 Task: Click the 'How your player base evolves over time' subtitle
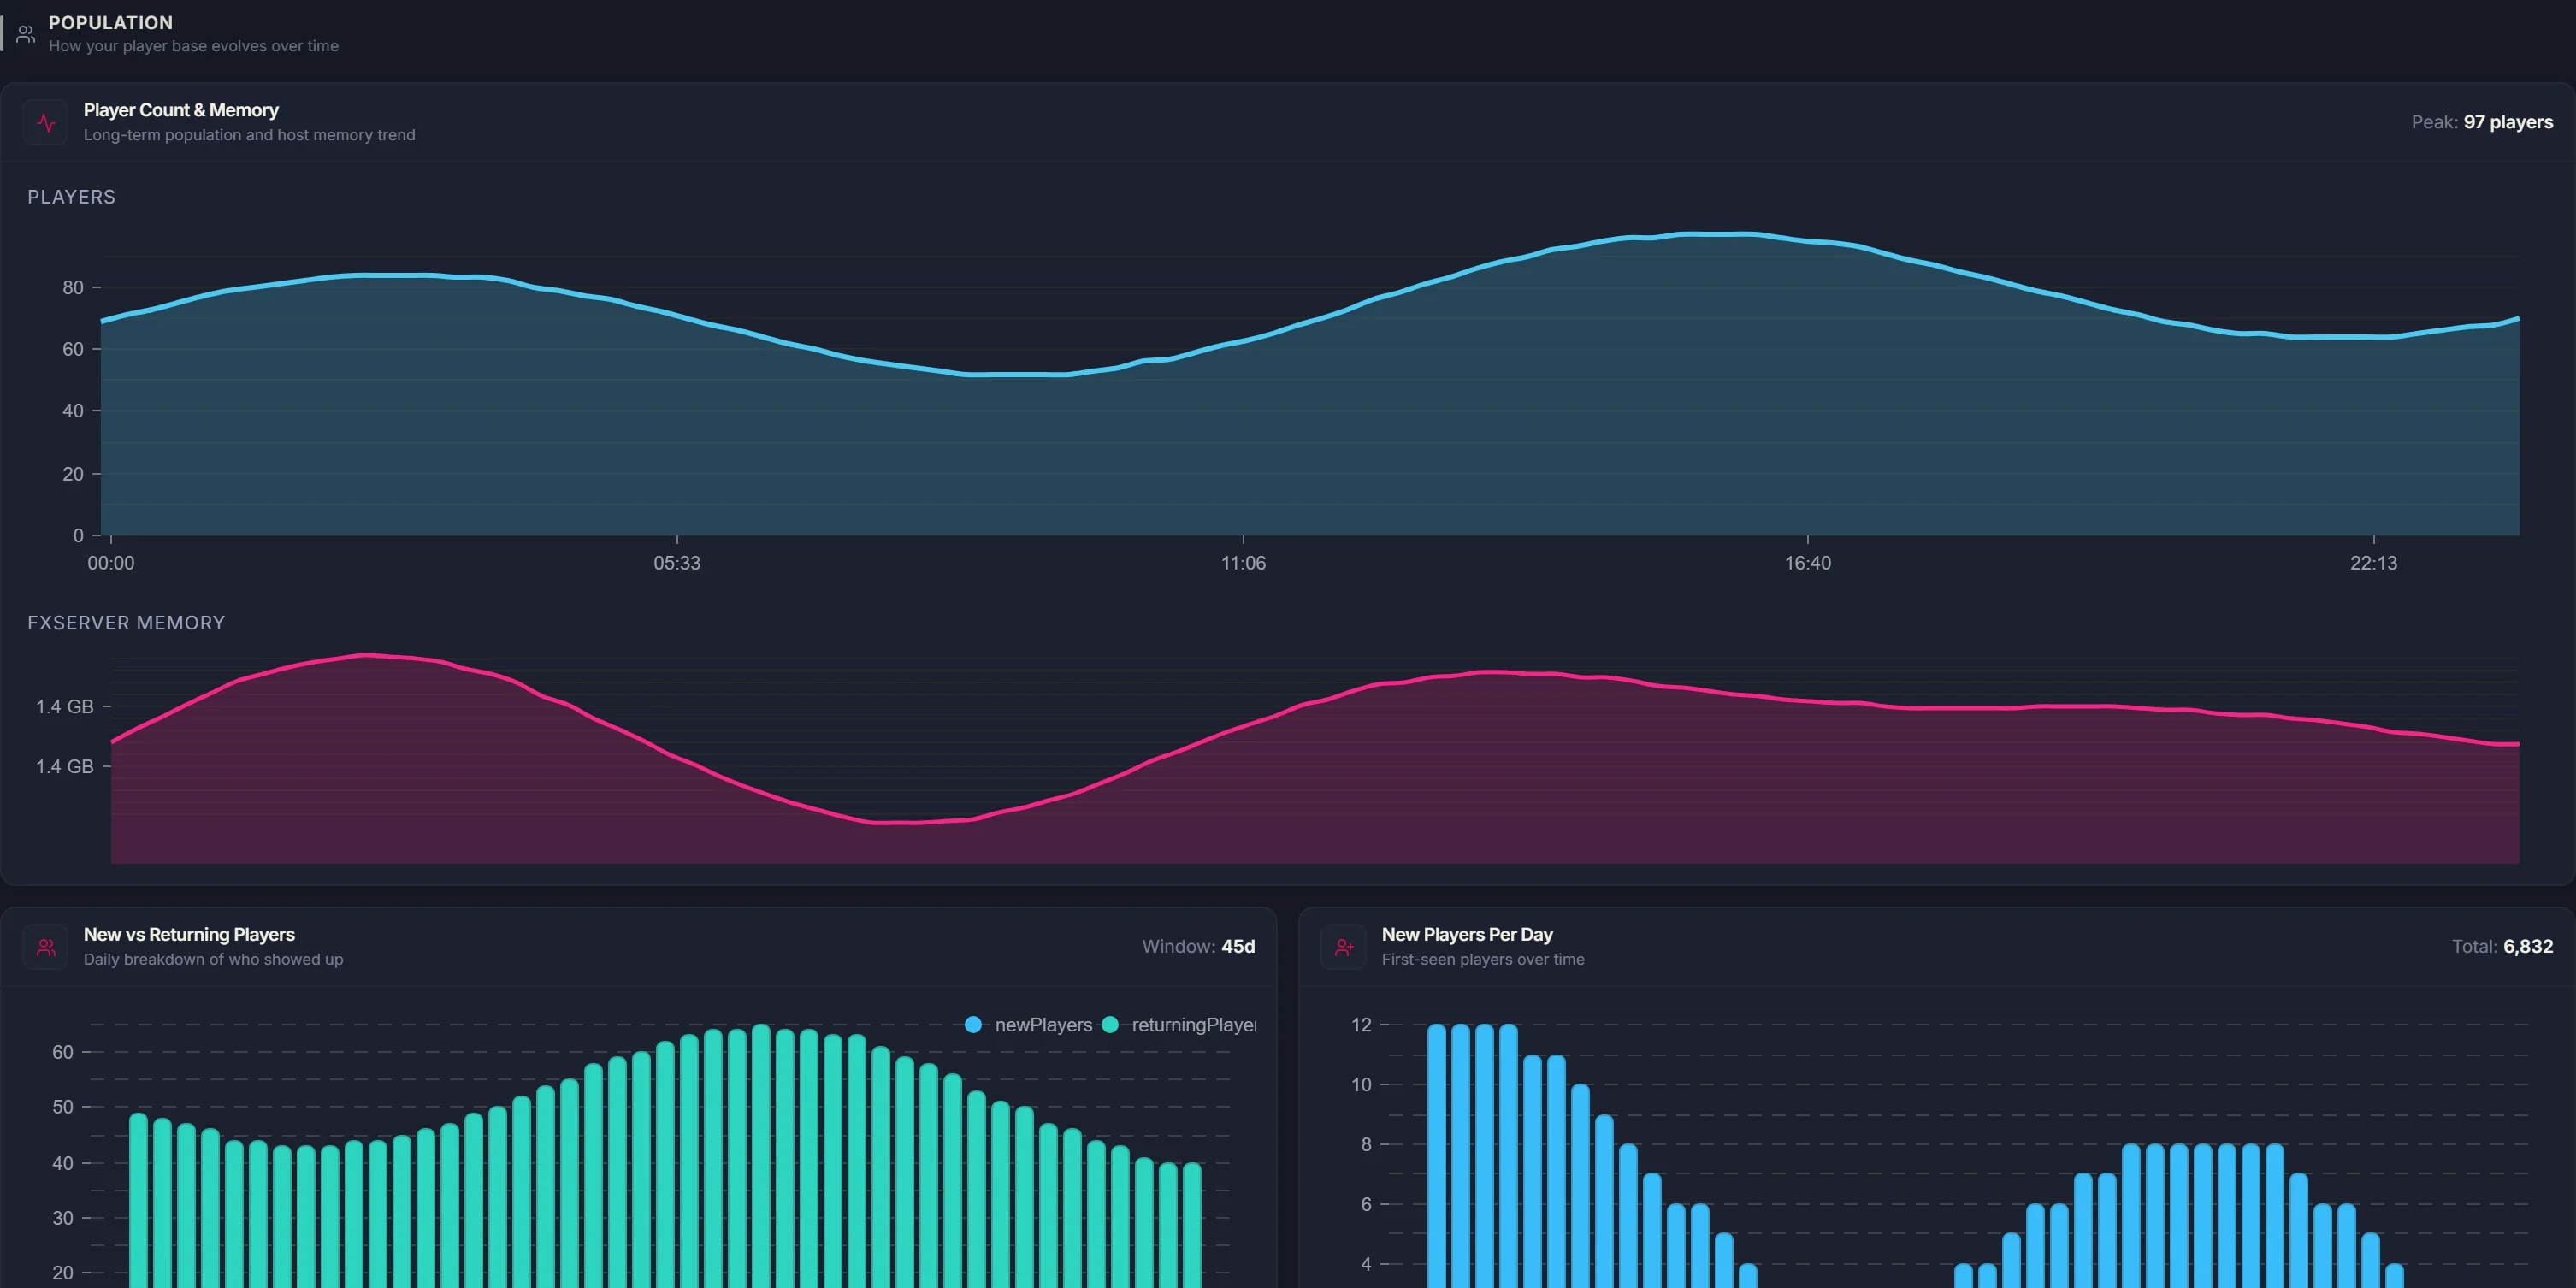pos(193,46)
